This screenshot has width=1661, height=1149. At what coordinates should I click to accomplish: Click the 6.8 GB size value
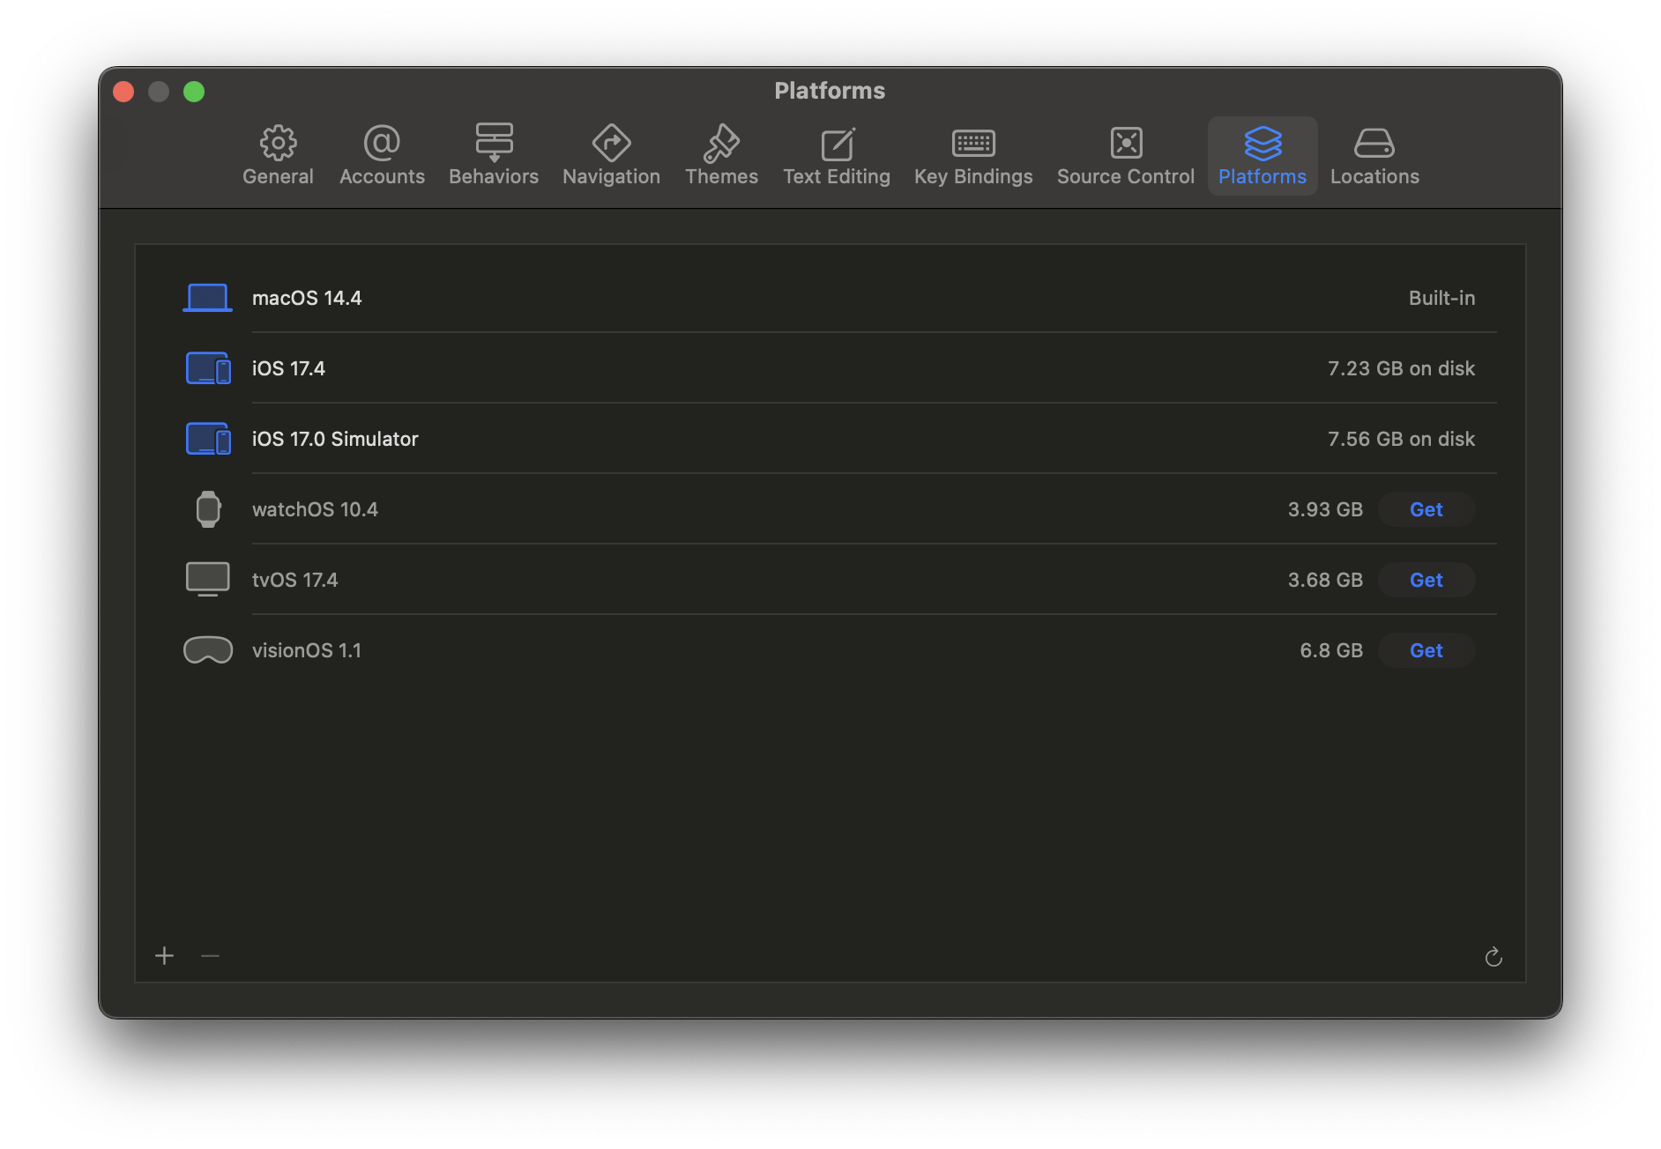coord(1331,650)
